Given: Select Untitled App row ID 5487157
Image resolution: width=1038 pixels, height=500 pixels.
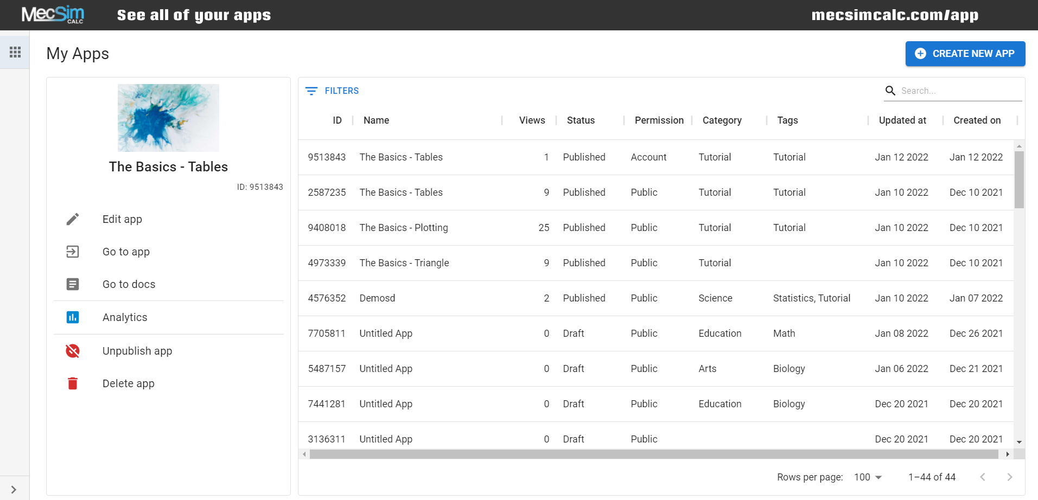Looking at the screenshot, I should 655,369.
